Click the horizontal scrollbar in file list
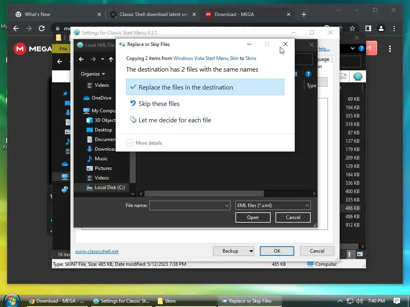 tap(204, 194)
